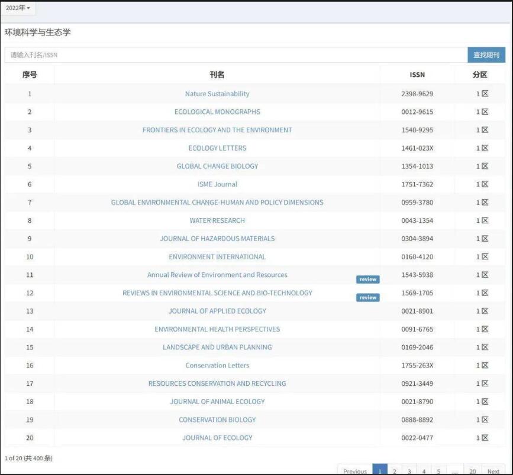The height and width of the screenshot is (475, 513).
Task: Open JOURNAL OF HAZARDOUS MATERIALS link
Action: click(217, 239)
